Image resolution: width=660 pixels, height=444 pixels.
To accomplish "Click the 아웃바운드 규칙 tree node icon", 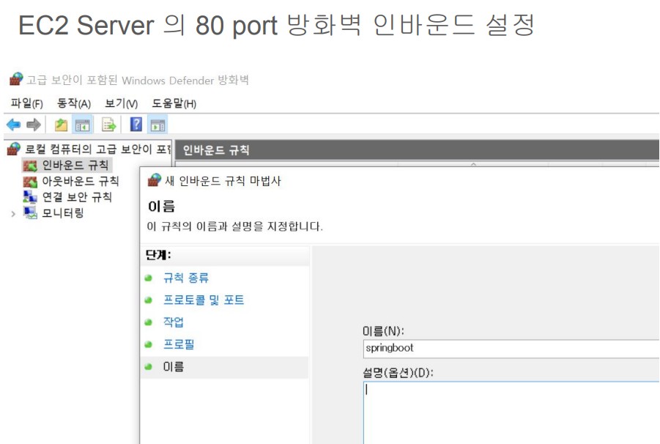I will point(30,182).
